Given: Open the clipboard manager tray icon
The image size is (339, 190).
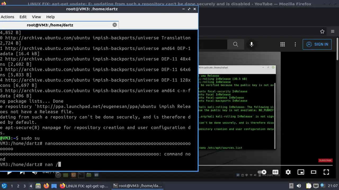Looking at the screenshot, I should (309, 186).
